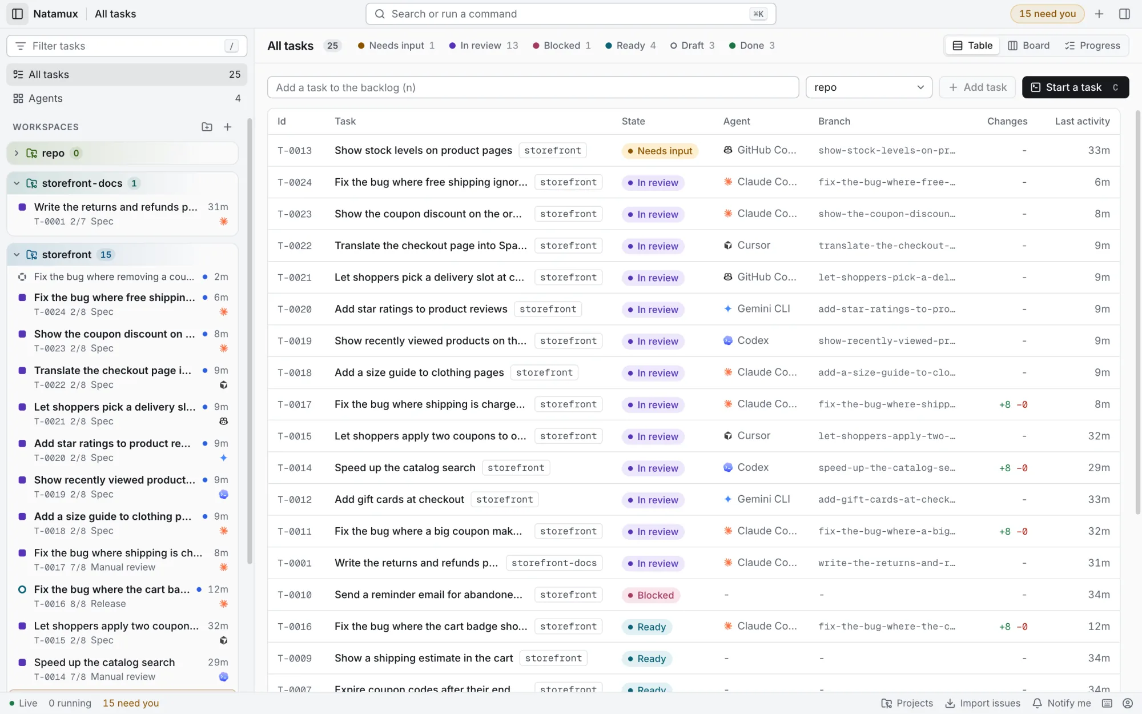The image size is (1142, 714).
Task: Collapse the storefront-docs workspace
Action: tap(17, 183)
